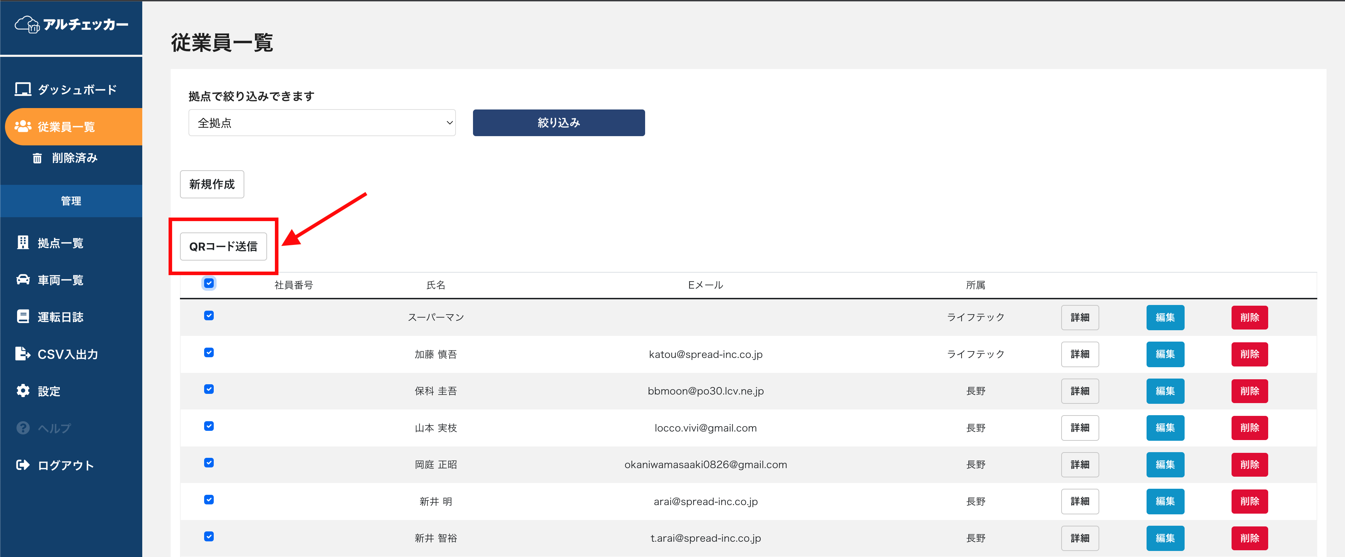Click the dashboard monitor icon
Image resolution: width=1345 pixels, height=557 pixels.
click(23, 89)
